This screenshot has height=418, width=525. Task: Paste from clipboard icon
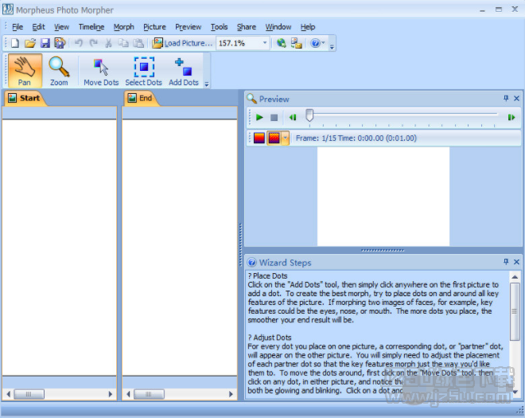click(138, 43)
